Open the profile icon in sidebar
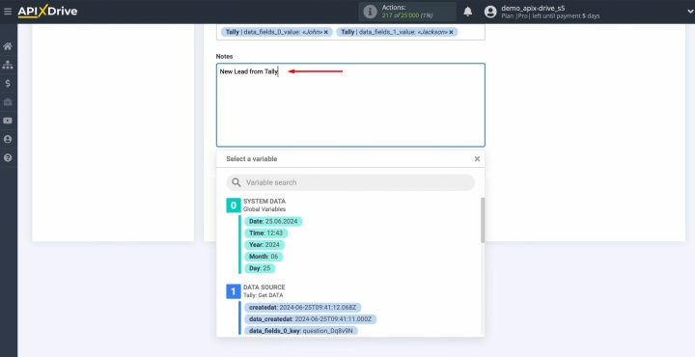This screenshot has width=695, height=357. (8, 139)
